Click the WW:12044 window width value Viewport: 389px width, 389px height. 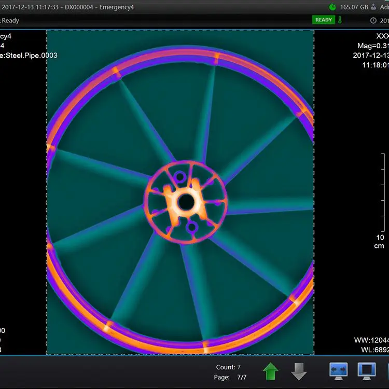[x=371, y=340]
